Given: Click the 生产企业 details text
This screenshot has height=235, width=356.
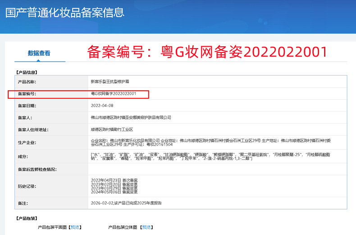Looking at the screenshot, I should 211,142.
